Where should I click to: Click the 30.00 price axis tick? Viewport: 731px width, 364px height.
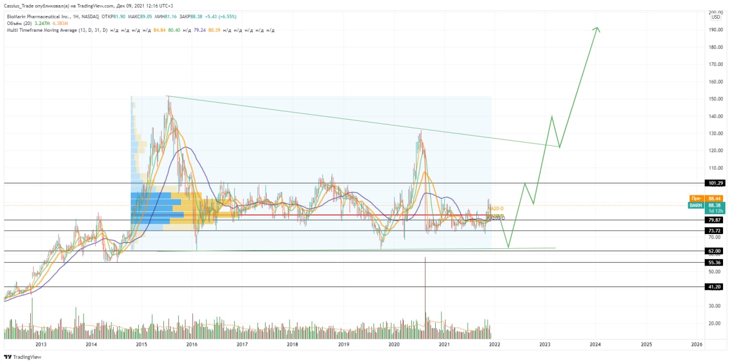(715, 306)
